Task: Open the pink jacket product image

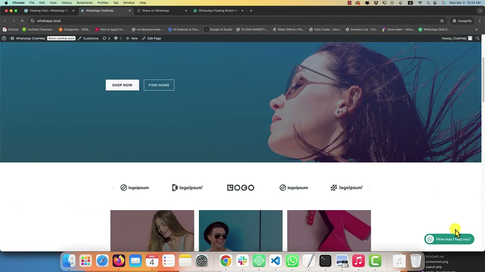Action: (x=329, y=230)
